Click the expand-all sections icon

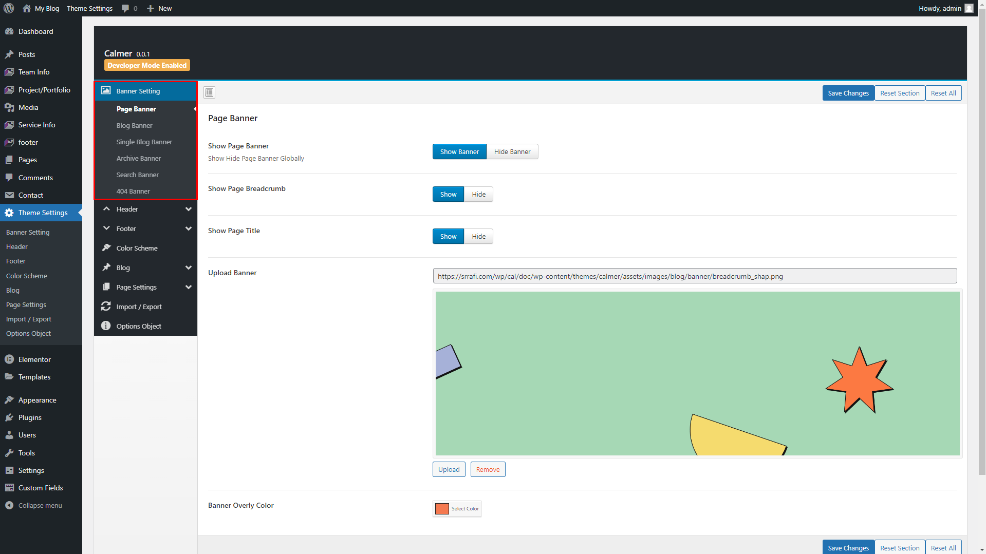click(209, 92)
